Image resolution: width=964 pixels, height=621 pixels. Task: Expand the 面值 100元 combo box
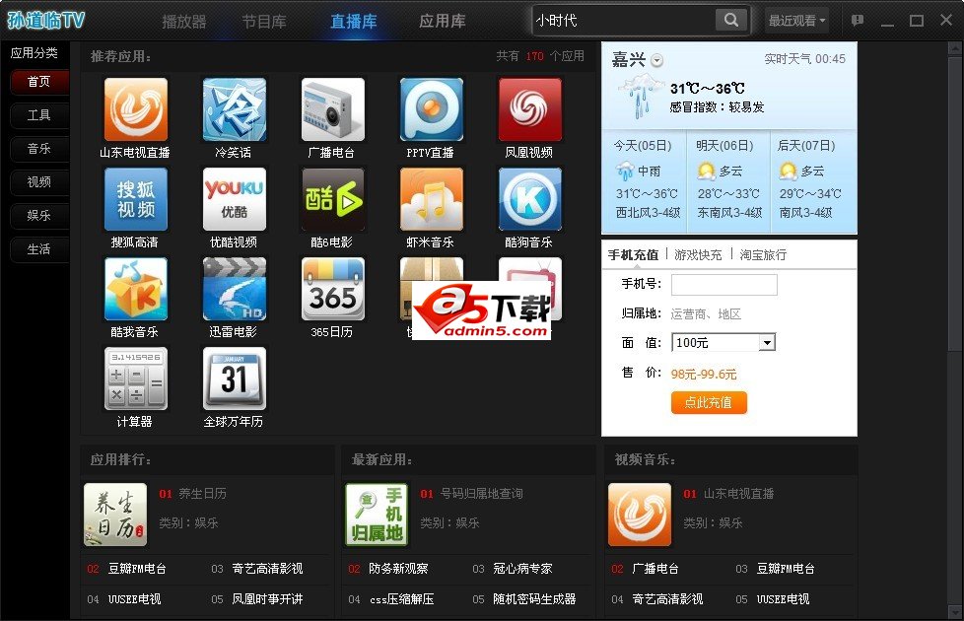[x=723, y=342]
